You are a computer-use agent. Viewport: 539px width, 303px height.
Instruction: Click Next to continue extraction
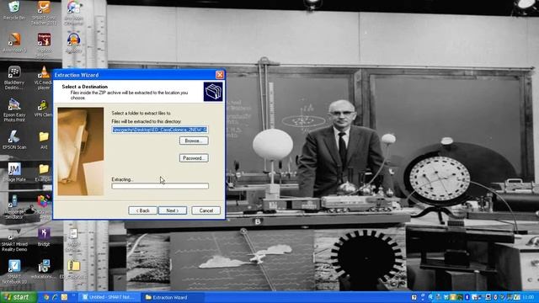(x=173, y=210)
